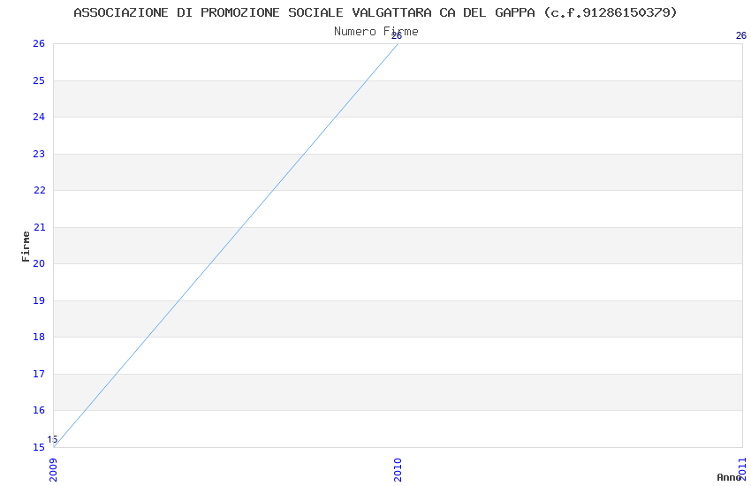Screen dimensions: 751x486
Task: Click y-axis value 21
Action: (39, 227)
